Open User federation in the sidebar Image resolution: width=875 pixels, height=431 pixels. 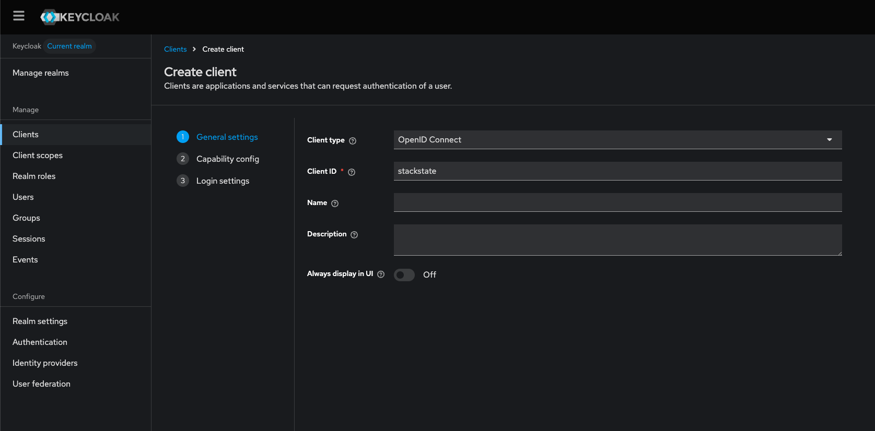(x=76, y=384)
